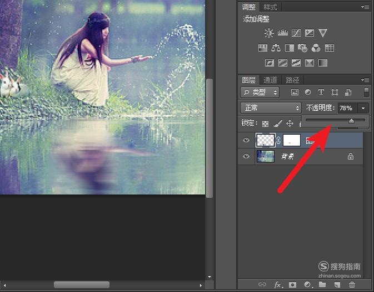Viewport: 374px width, 292px height.
Task: Select the 图层 tab
Action: pyautogui.click(x=248, y=80)
